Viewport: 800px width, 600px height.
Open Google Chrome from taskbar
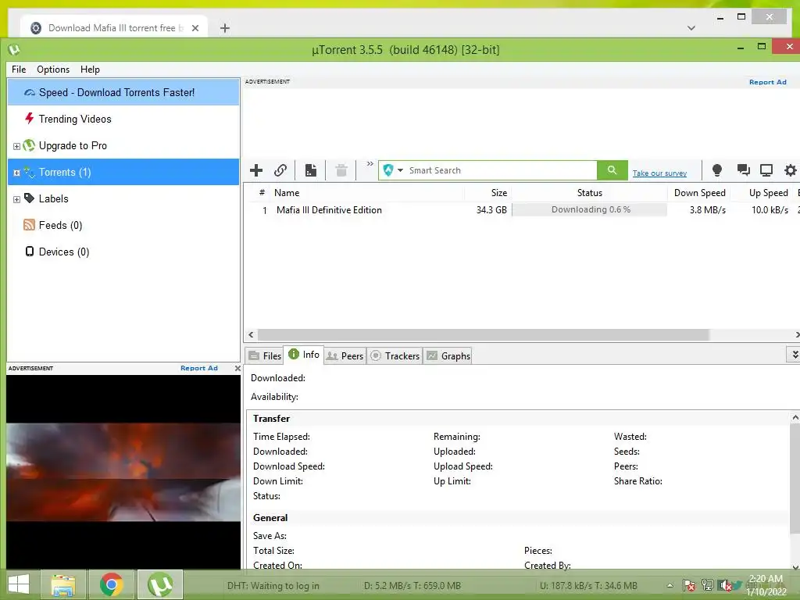point(111,584)
